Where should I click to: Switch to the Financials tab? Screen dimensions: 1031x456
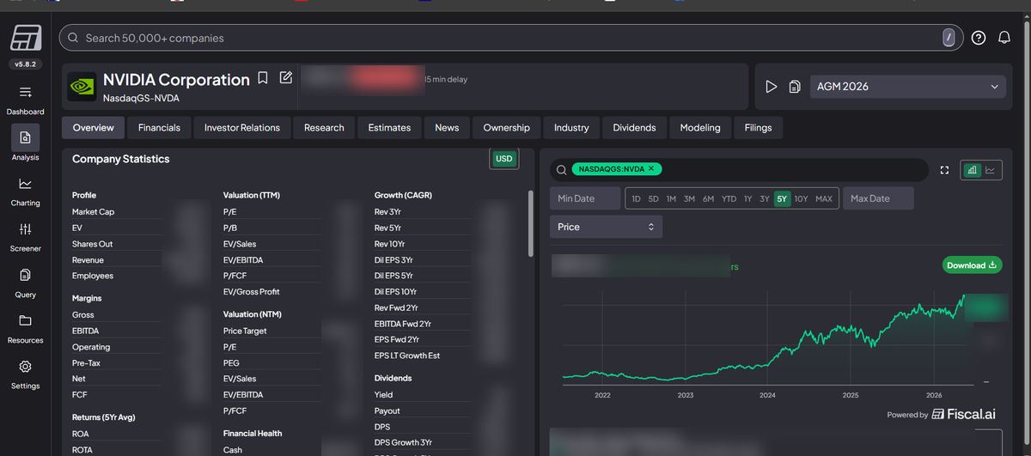159,128
